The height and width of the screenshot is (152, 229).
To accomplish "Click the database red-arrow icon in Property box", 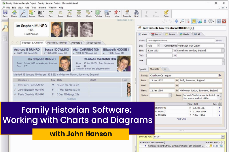I will 188,22.
